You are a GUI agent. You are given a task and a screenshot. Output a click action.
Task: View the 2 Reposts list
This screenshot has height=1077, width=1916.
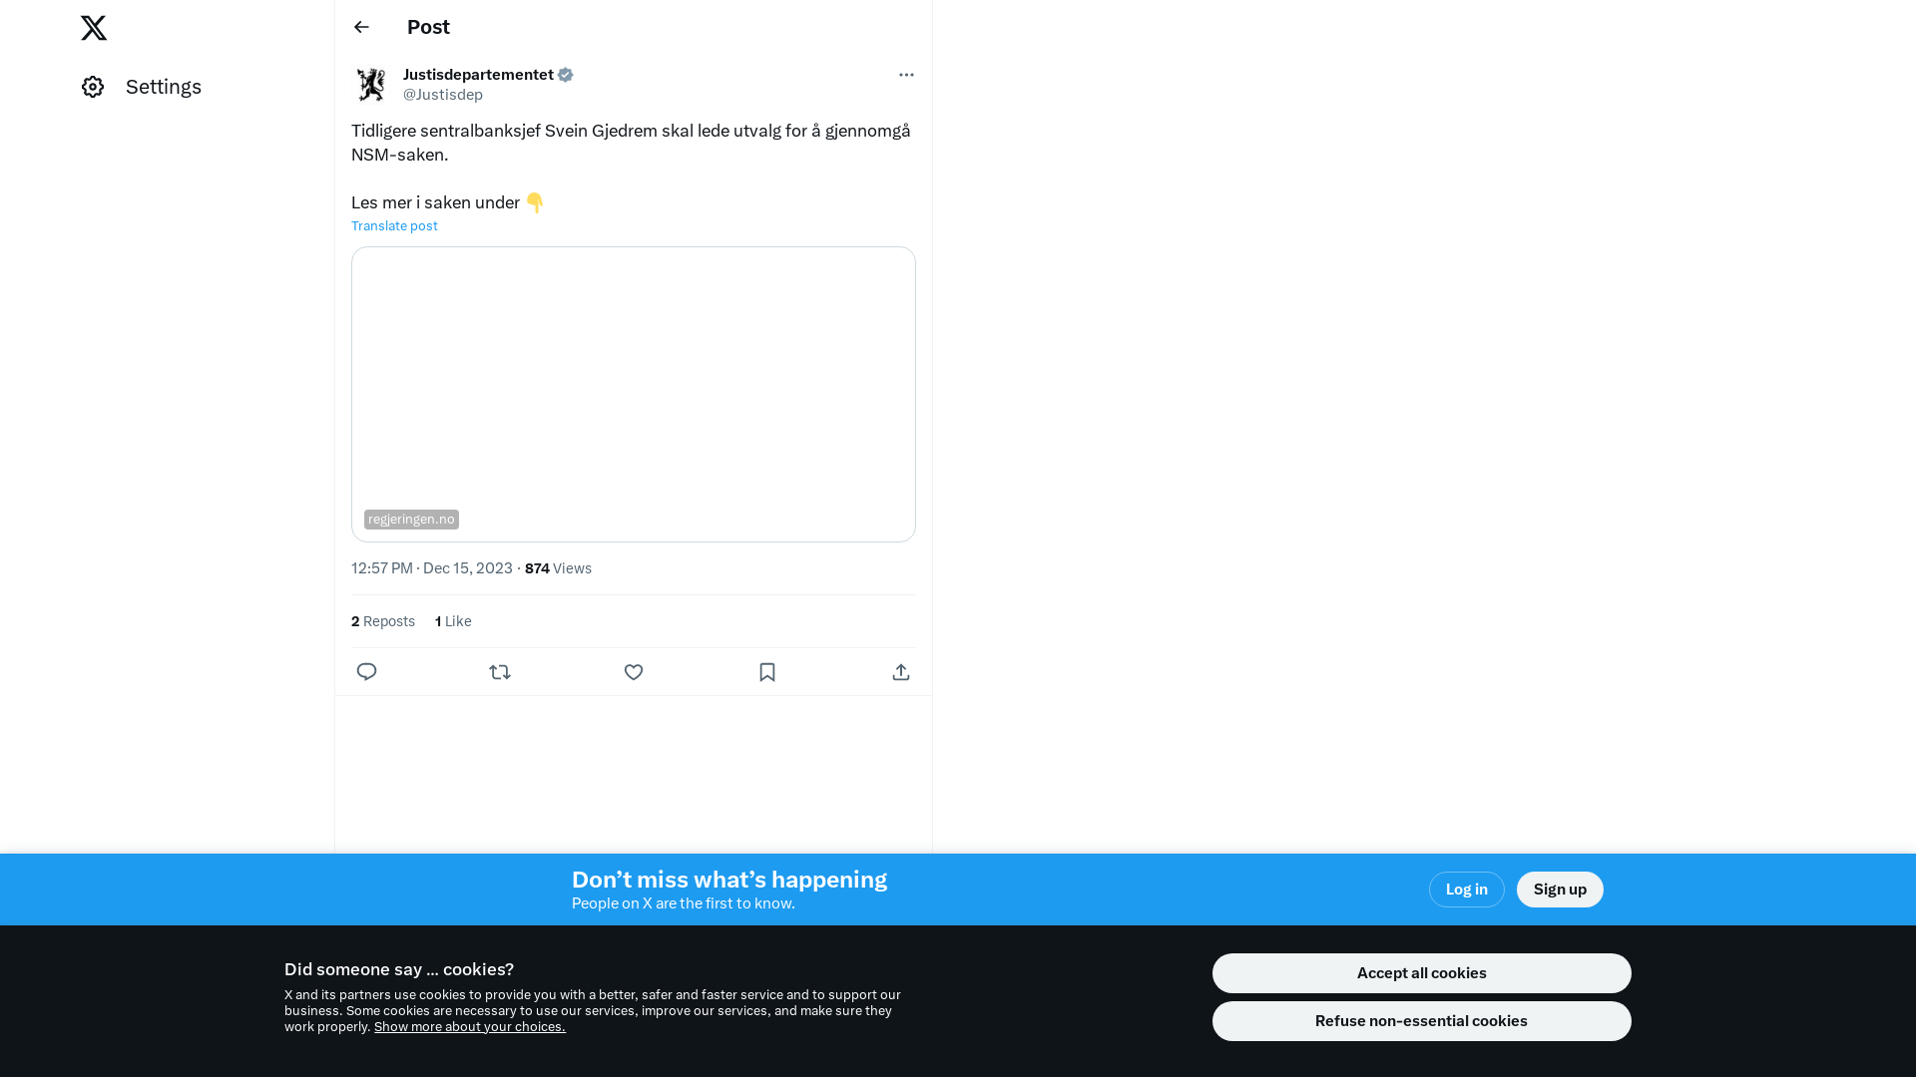(383, 621)
